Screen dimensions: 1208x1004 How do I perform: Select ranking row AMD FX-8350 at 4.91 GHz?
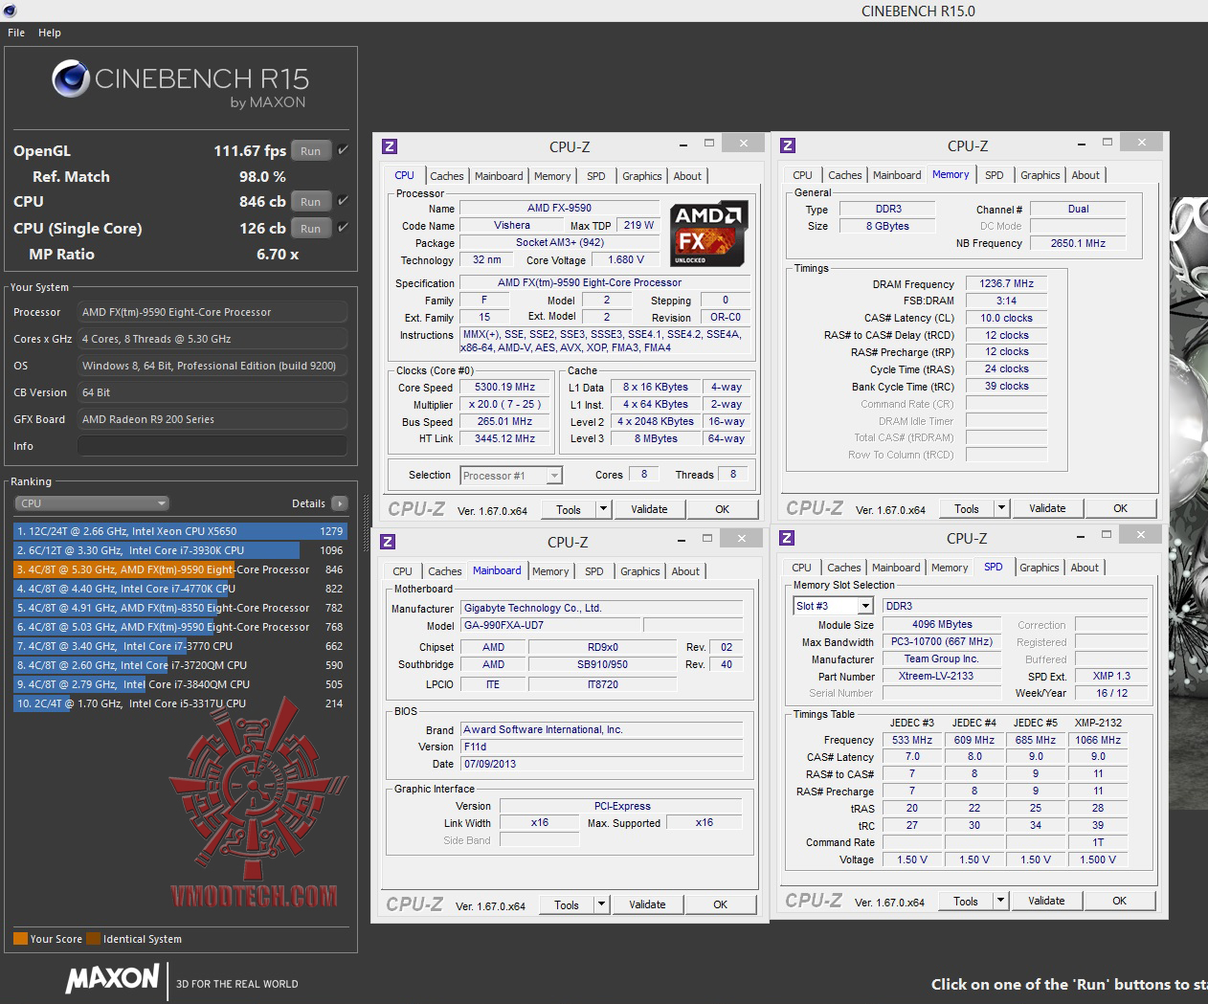click(180, 608)
